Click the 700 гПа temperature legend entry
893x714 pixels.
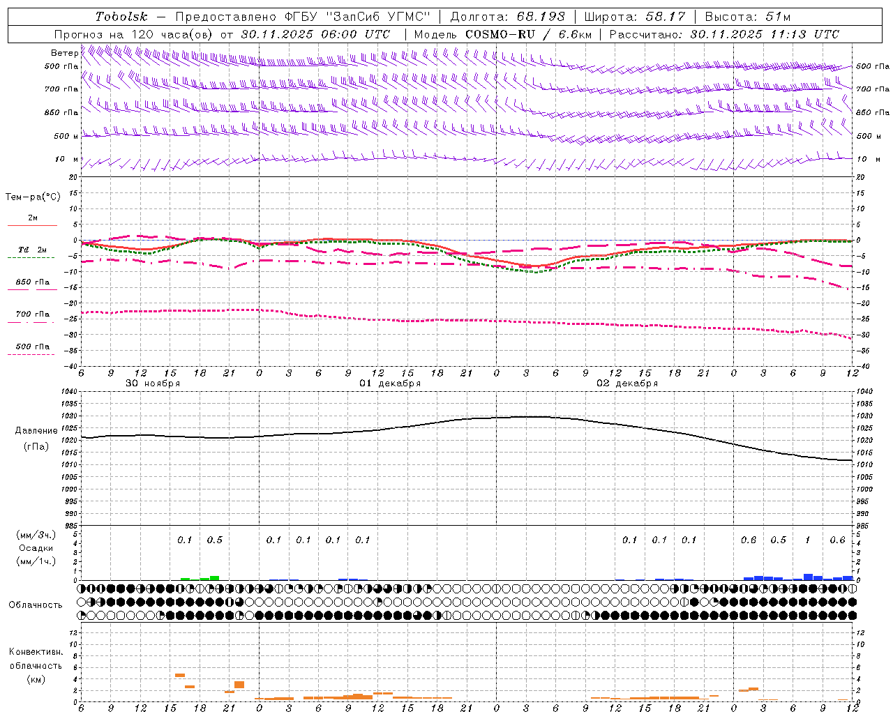32,314
